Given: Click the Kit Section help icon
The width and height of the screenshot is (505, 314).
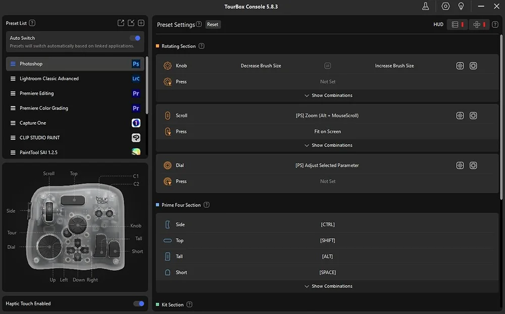Looking at the screenshot, I should (189, 304).
